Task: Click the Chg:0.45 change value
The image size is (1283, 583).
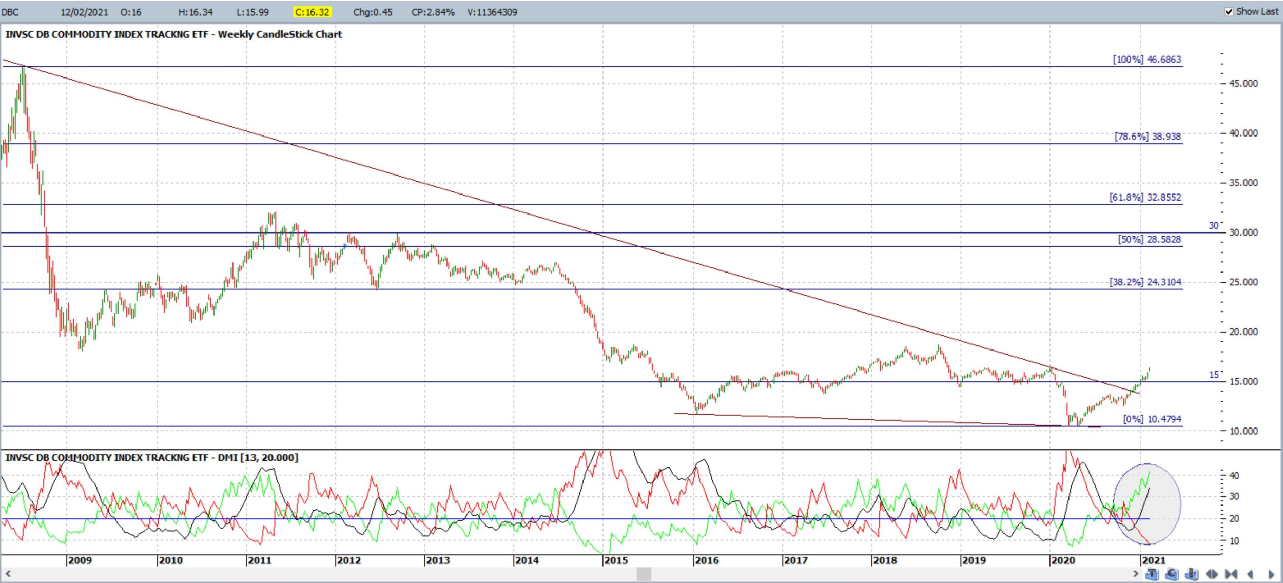Action: [373, 12]
